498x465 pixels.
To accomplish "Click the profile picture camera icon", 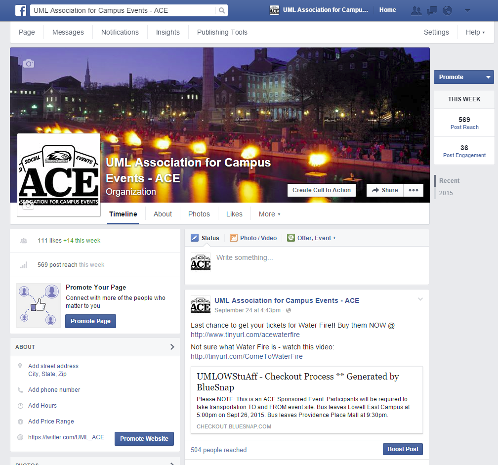I will [28, 206].
